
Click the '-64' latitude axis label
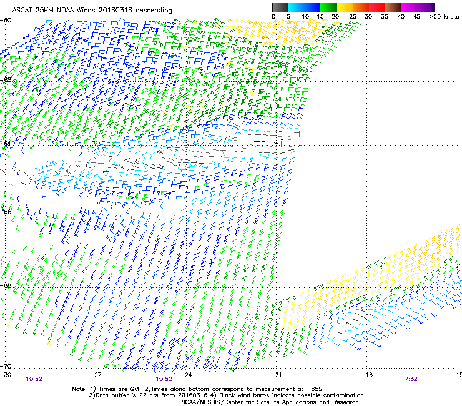(x=6, y=143)
